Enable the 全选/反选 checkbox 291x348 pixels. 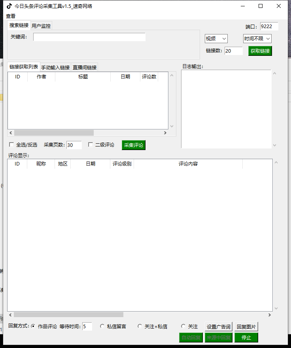pos(11,145)
